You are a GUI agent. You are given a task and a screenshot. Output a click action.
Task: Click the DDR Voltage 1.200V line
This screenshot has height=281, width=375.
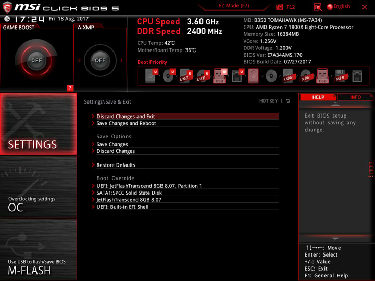(x=267, y=48)
